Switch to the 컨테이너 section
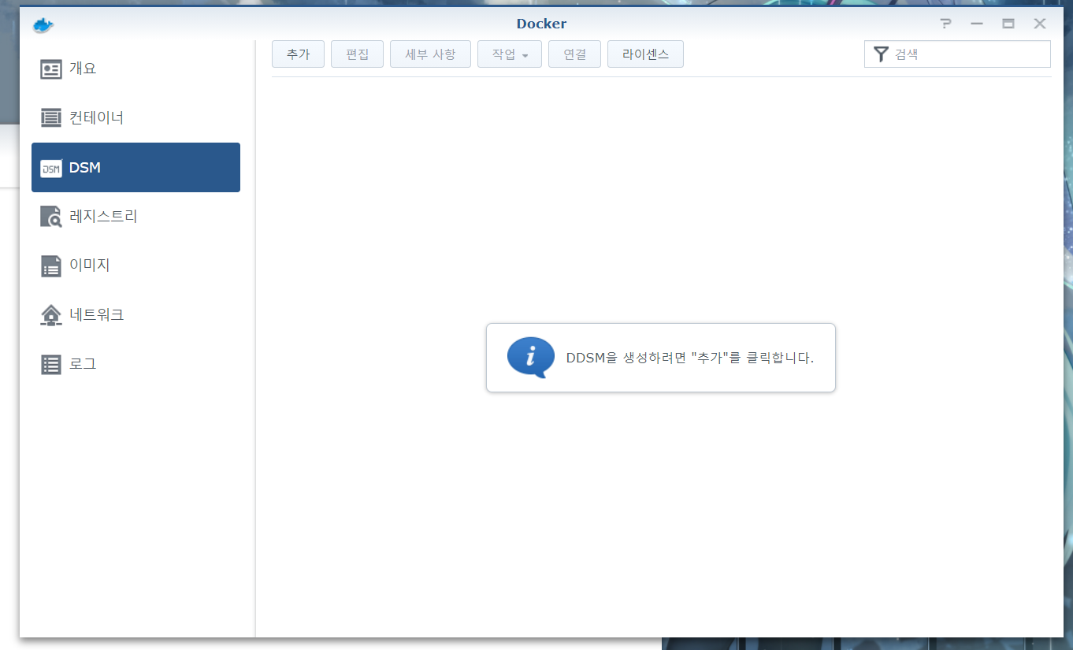Screen dimensions: 1073x650 click(x=136, y=118)
